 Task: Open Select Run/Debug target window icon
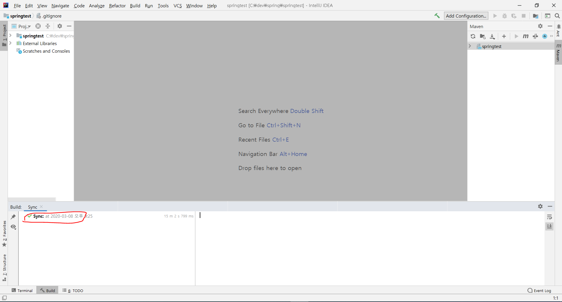tap(548, 16)
